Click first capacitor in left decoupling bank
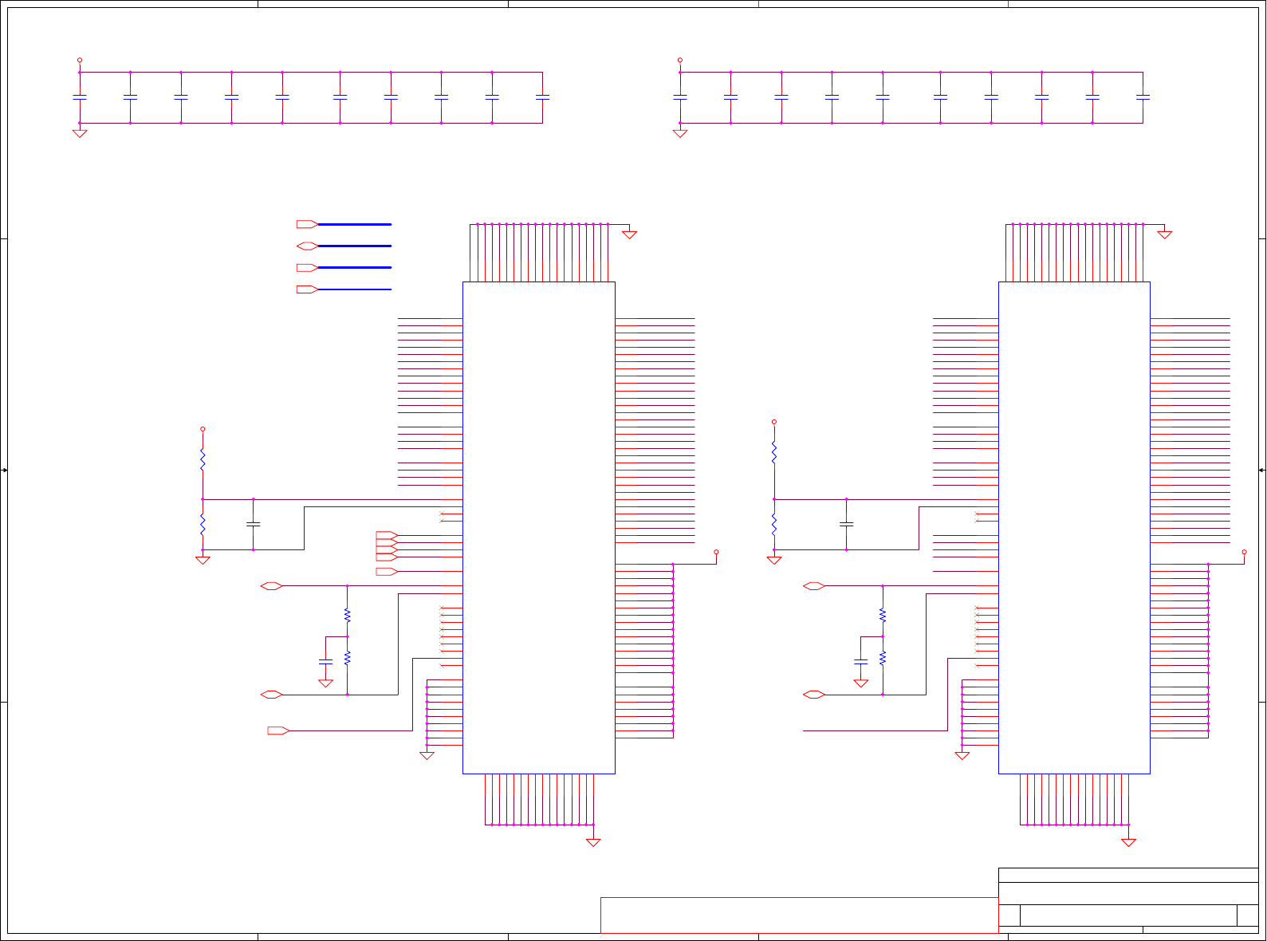This screenshot has height=941, width=1267. click(x=80, y=97)
